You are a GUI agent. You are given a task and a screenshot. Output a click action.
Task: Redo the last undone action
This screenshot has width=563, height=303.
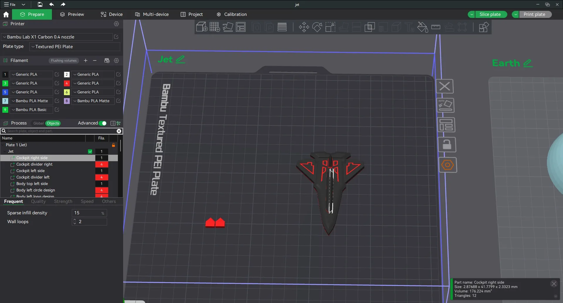coord(63,4)
